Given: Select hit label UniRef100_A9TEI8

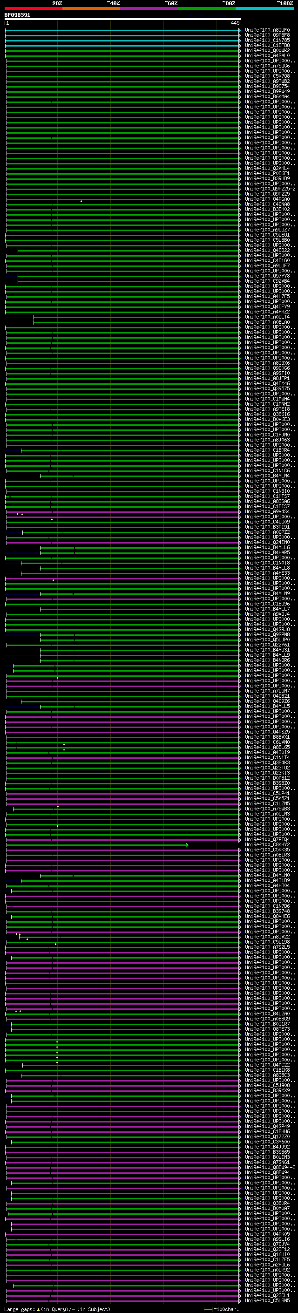Looking at the screenshot, I should point(267,409).
